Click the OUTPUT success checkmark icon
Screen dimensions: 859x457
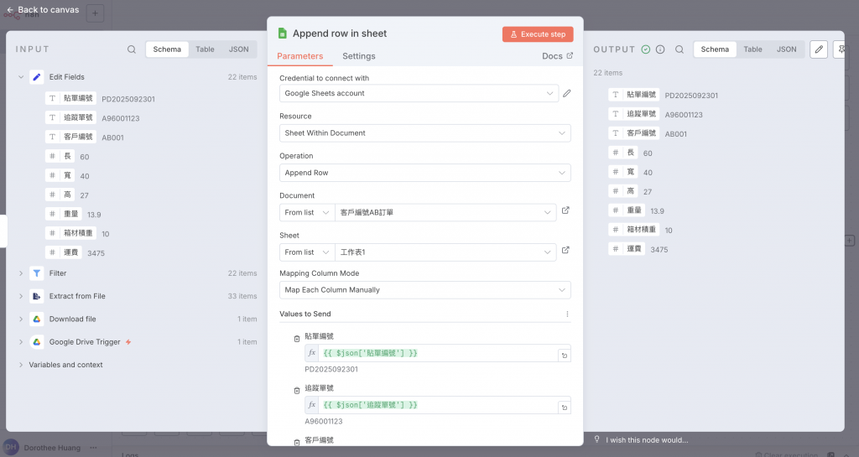(646, 49)
